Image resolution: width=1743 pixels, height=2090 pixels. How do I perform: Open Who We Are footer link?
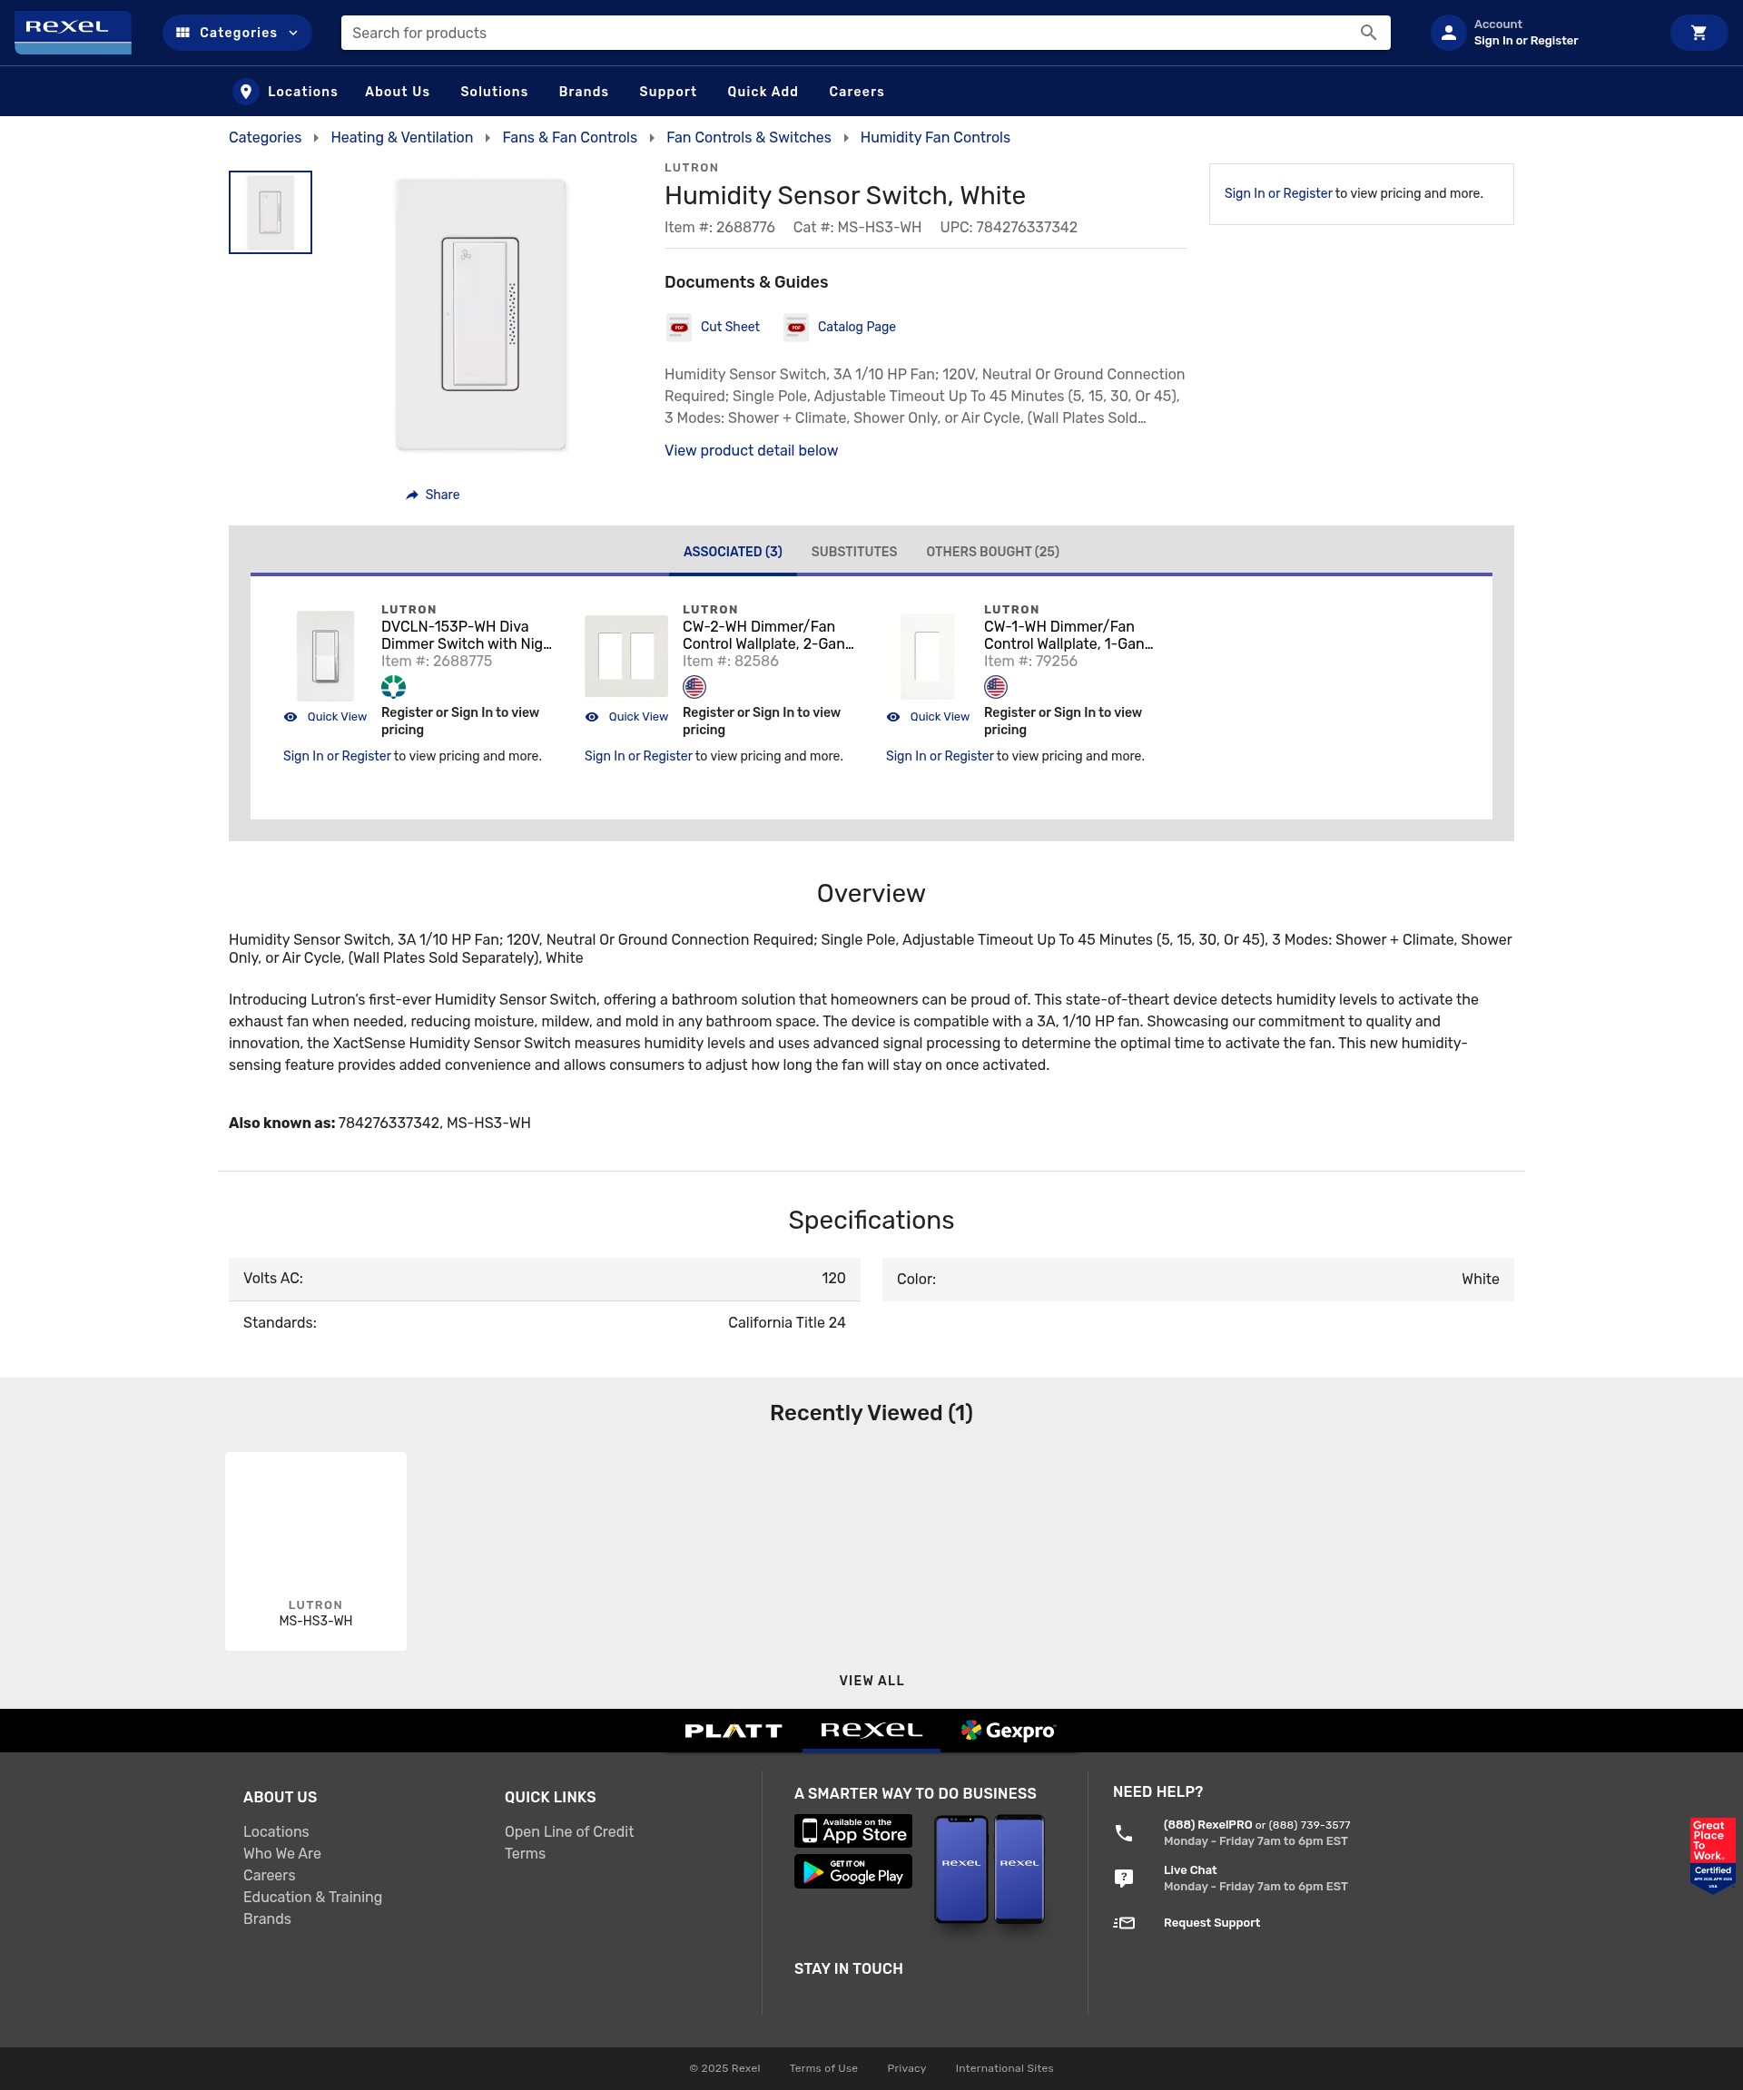pos(281,1853)
